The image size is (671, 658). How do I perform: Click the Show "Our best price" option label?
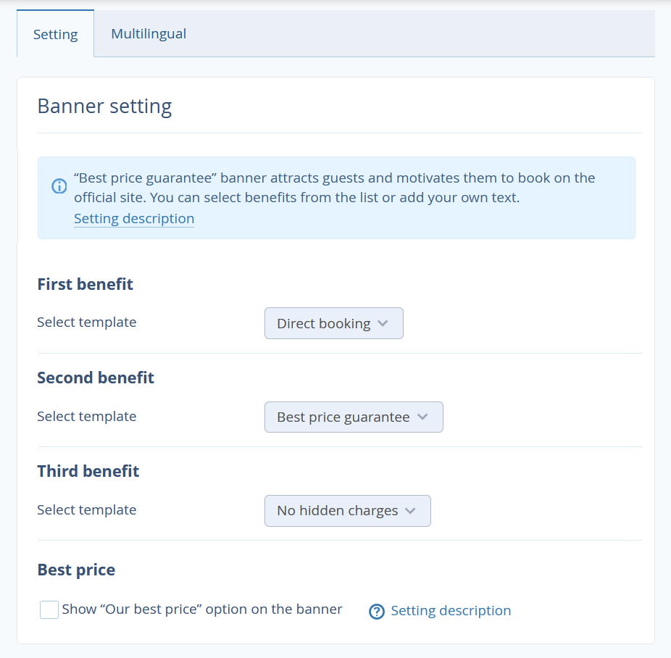click(x=202, y=609)
